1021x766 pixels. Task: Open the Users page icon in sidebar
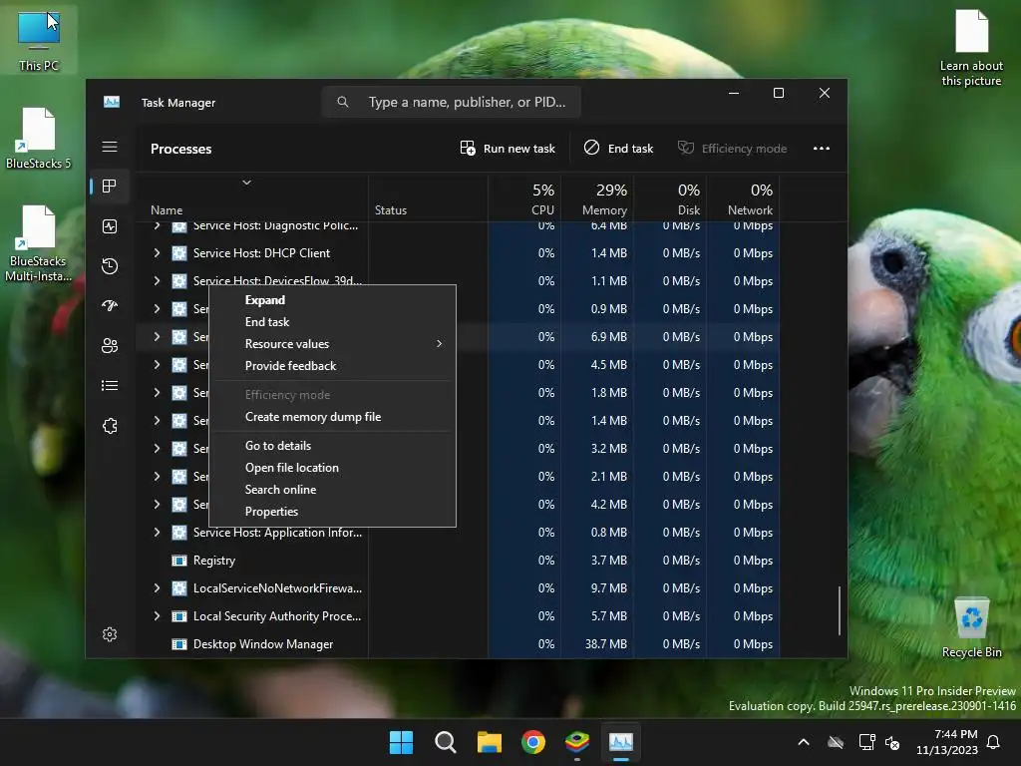click(x=110, y=346)
